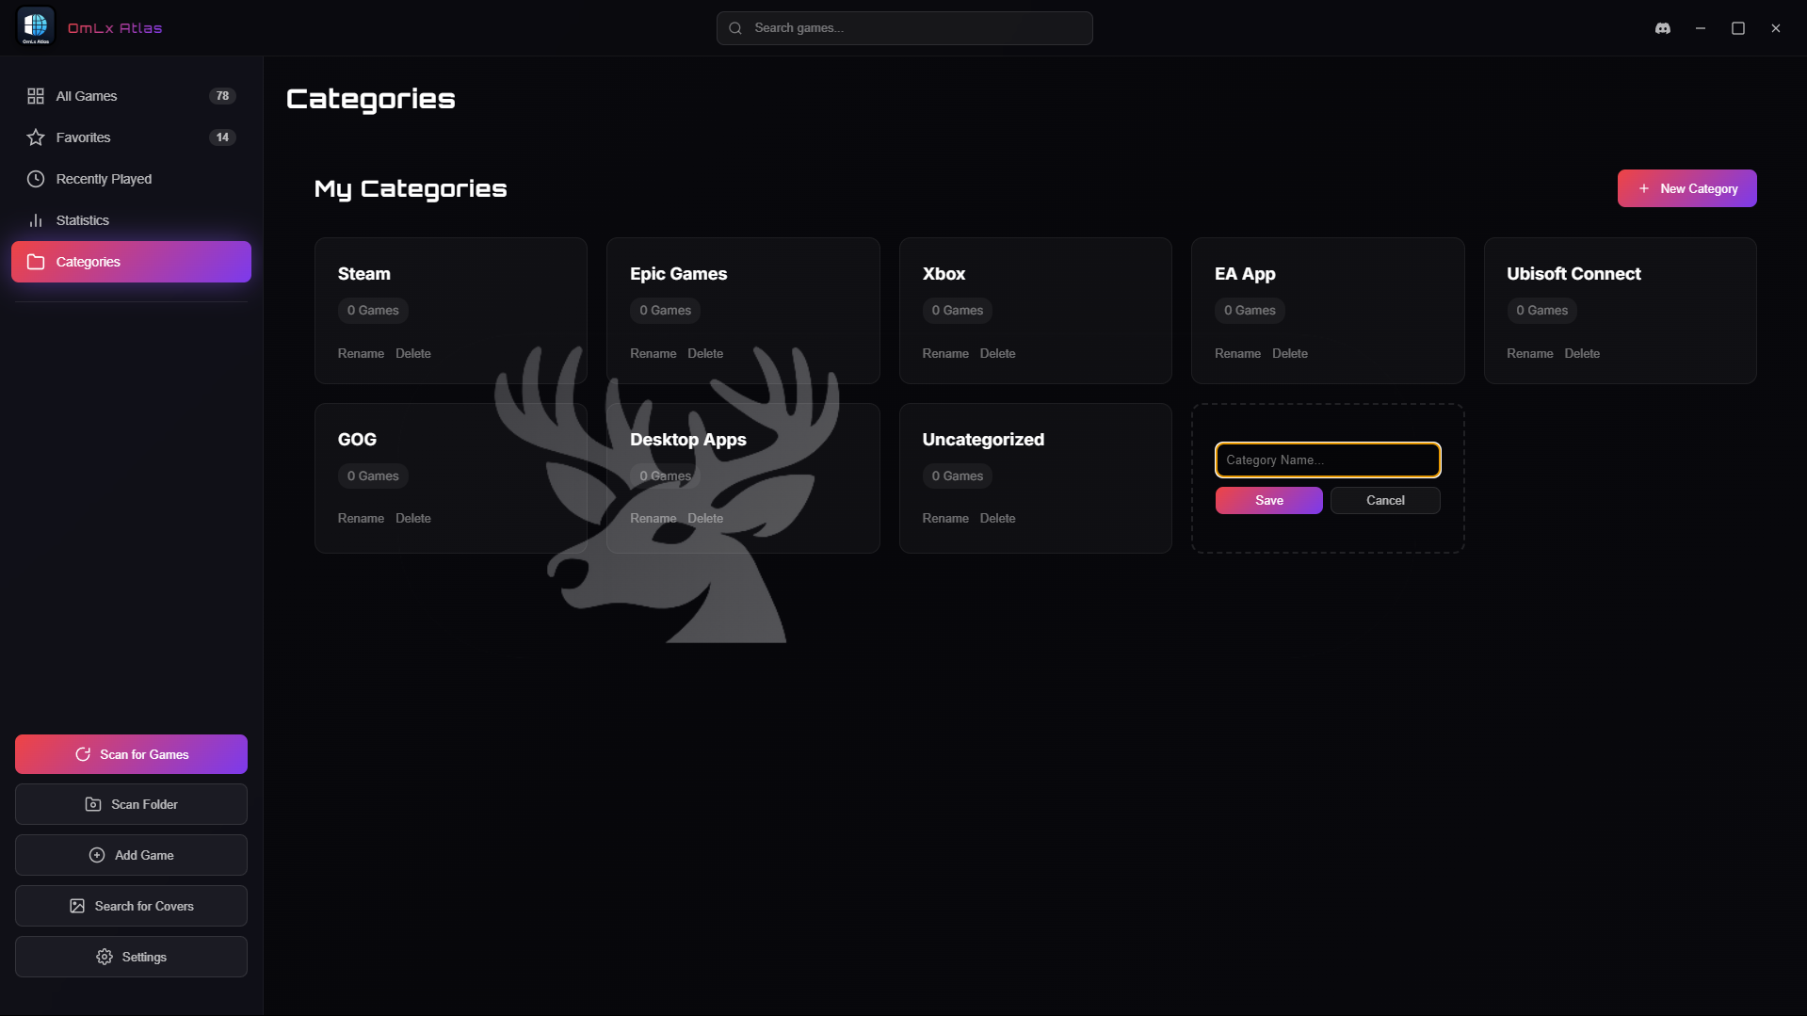Create a New Category
This screenshot has width=1807, height=1016.
click(1686, 188)
